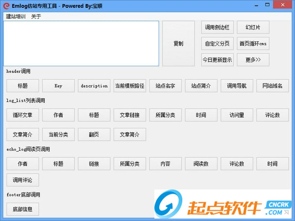Open the 建站培训 menu
The height and width of the screenshot is (221, 295).
click(x=16, y=16)
